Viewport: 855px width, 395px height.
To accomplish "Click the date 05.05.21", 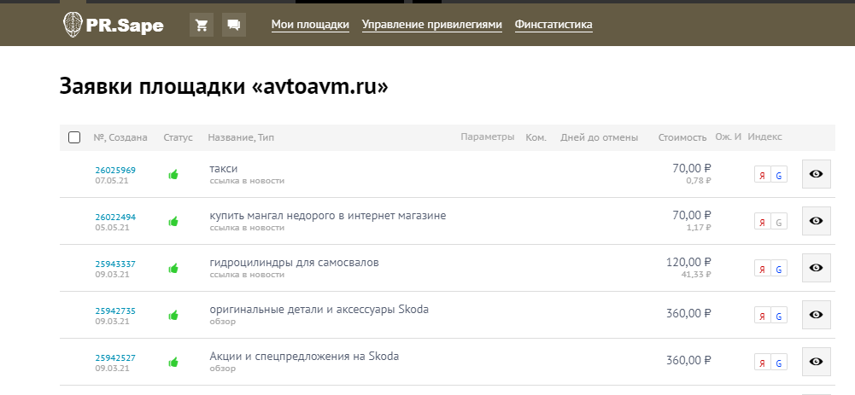I will point(112,227).
